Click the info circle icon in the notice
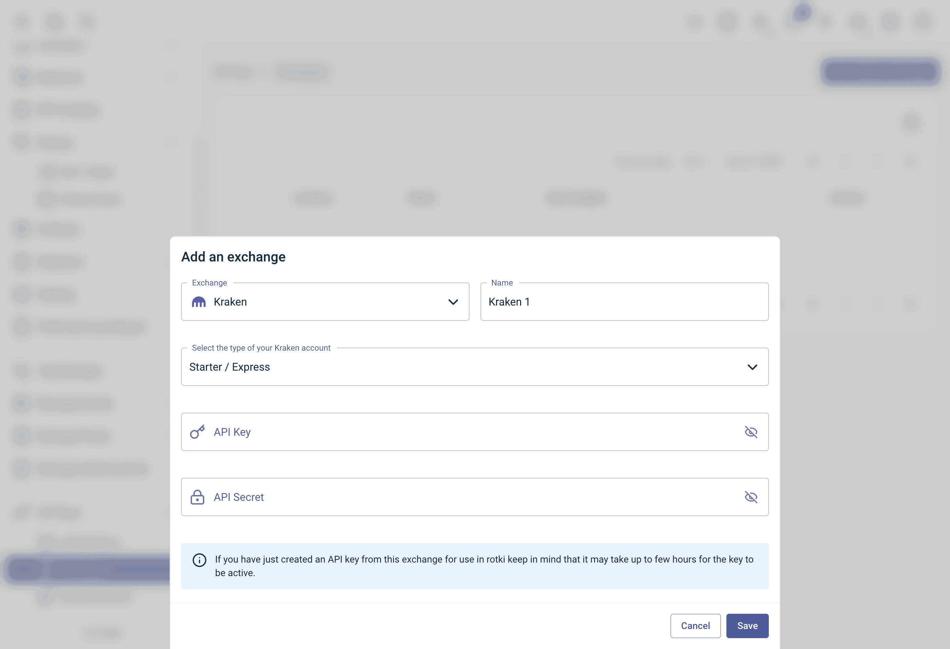This screenshot has height=649, width=950. click(x=199, y=560)
